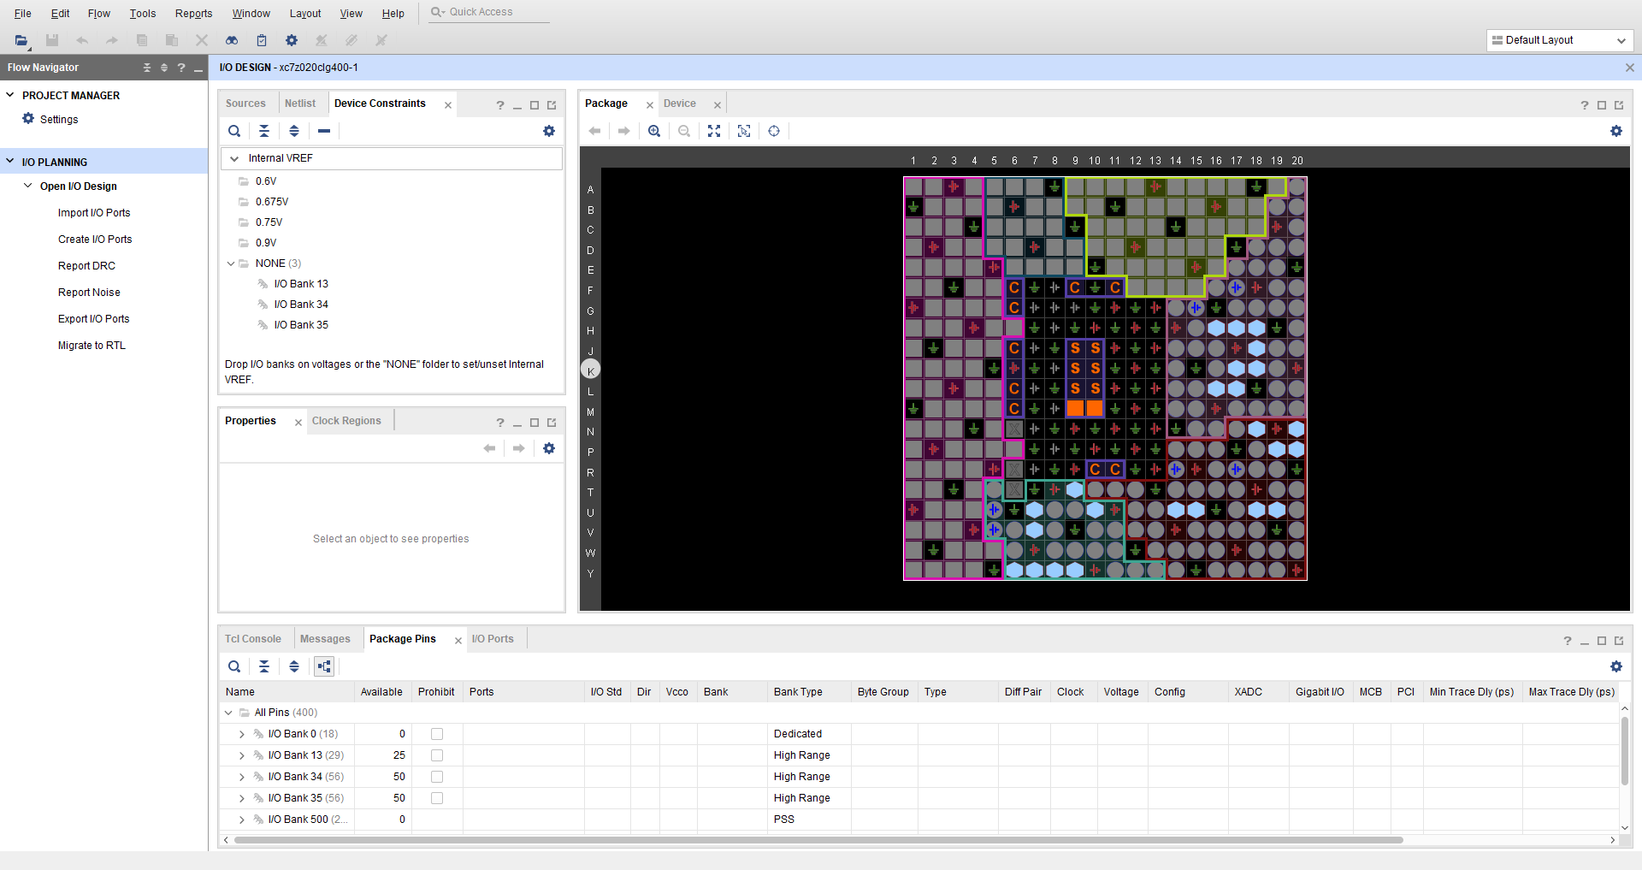Enable Prohibit on I/O Bank 34
The height and width of the screenshot is (870, 1642).
436,777
